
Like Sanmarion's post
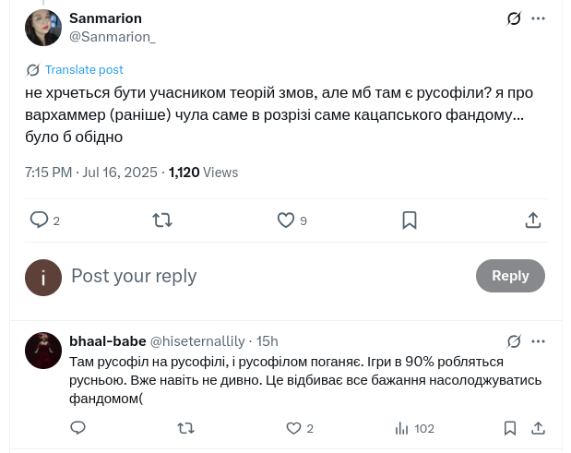(286, 220)
